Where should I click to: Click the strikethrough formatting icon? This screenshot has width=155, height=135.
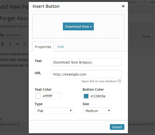tap(17, 44)
